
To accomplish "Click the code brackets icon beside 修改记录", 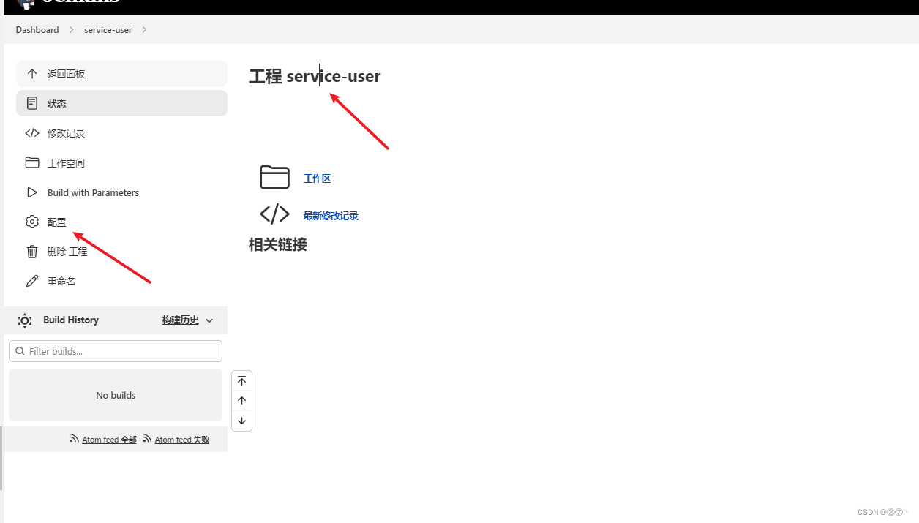I will (x=31, y=133).
